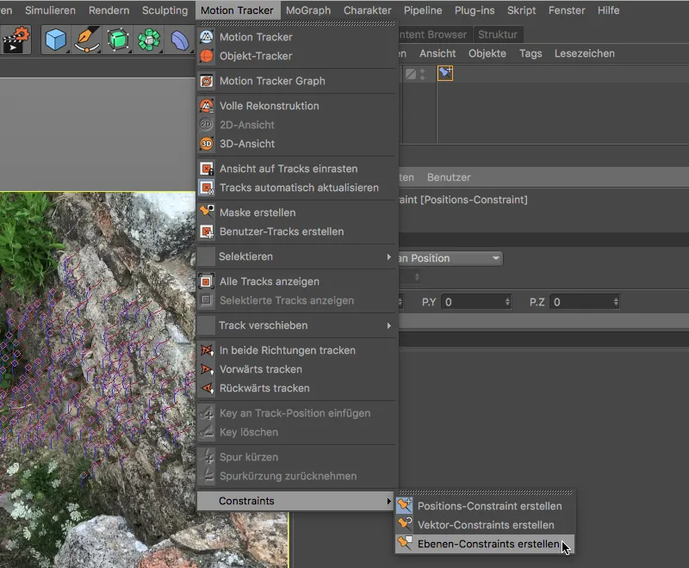Open the Objekte menu in Object Manager
The image size is (689, 568).
point(487,53)
